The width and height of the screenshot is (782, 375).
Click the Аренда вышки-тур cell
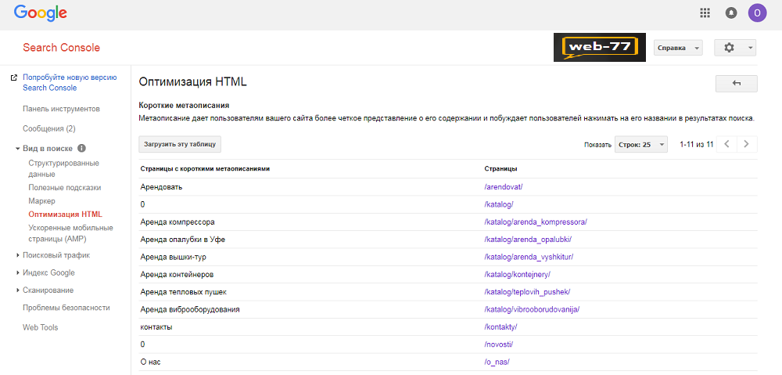pyautogui.click(x=173, y=257)
